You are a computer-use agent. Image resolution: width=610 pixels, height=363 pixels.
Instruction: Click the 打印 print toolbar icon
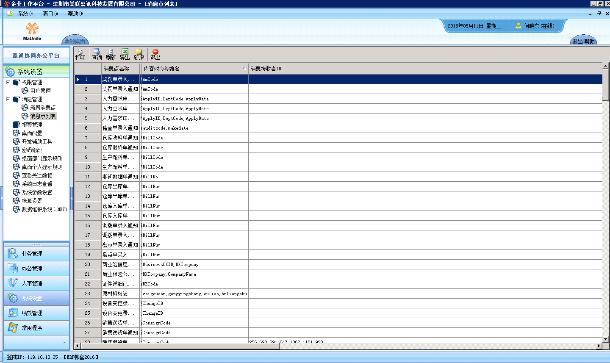coord(80,54)
